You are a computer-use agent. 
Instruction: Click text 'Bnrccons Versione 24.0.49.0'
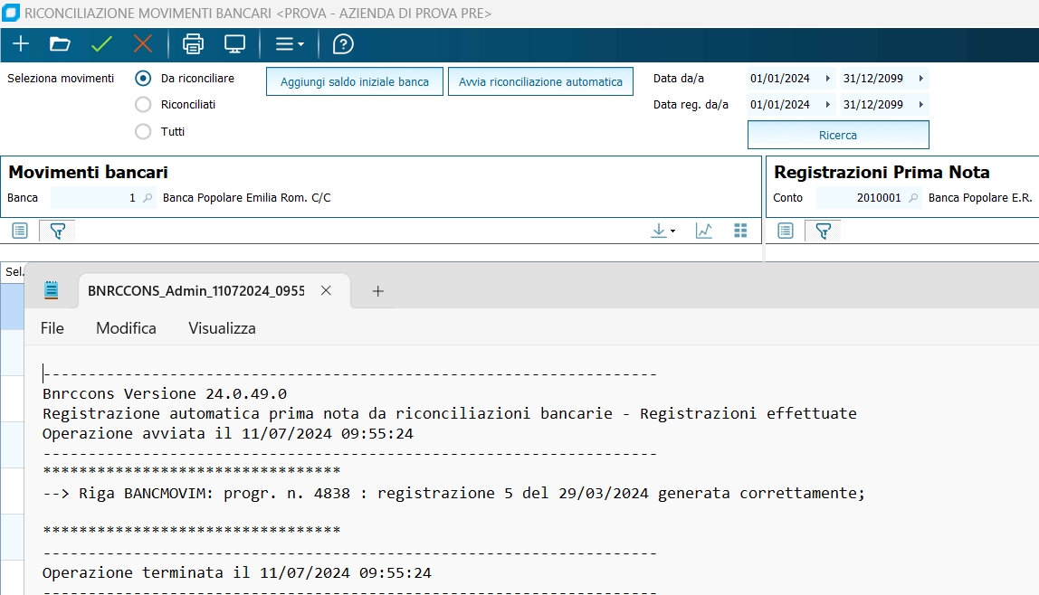coord(165,393)
